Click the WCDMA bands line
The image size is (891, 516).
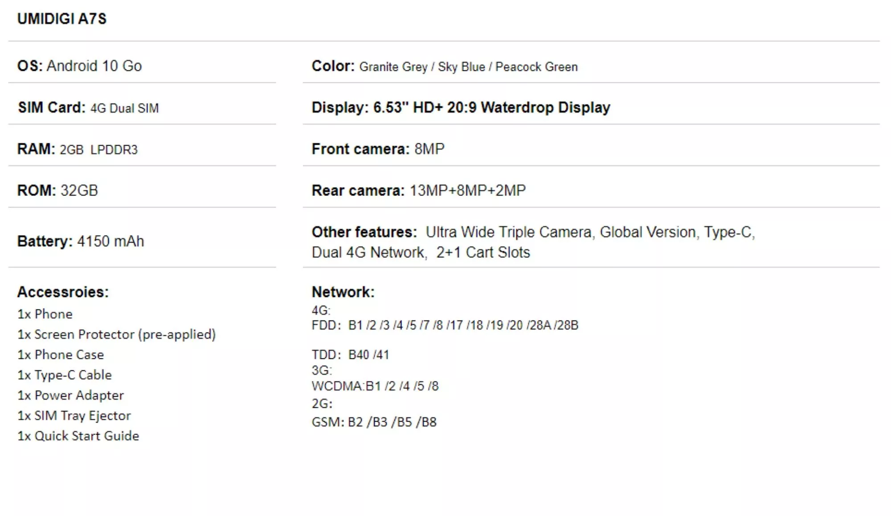pyautogui.click(x=375, y=386)
